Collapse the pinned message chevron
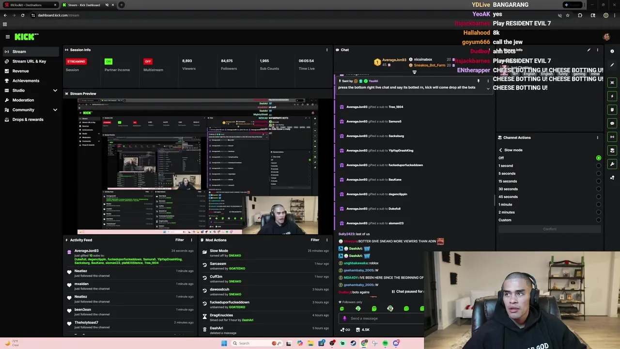Viewport: 620px width, 349px height. [x=488, y=88]
